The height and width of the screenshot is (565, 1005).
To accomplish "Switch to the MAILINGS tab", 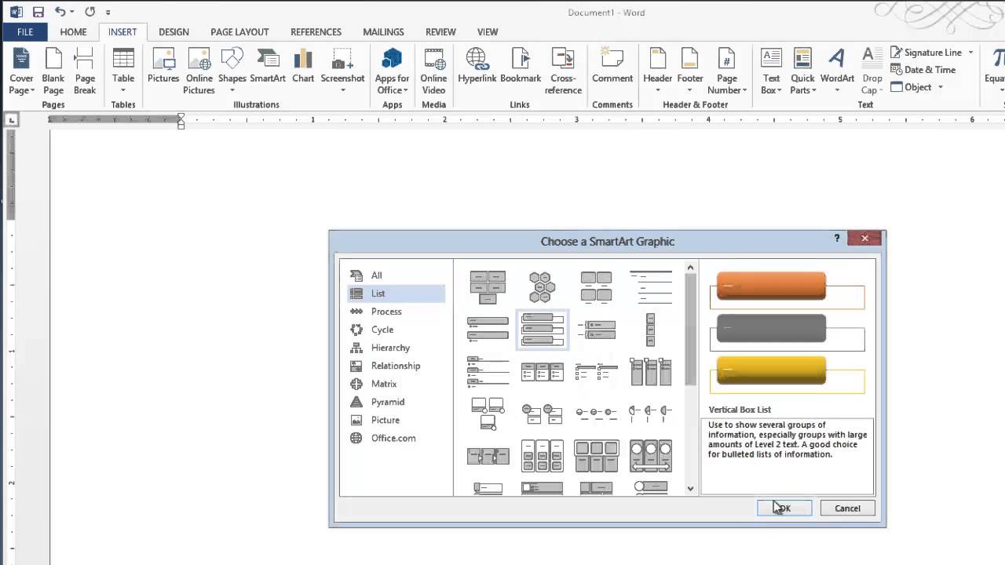I will pos(383,32).
